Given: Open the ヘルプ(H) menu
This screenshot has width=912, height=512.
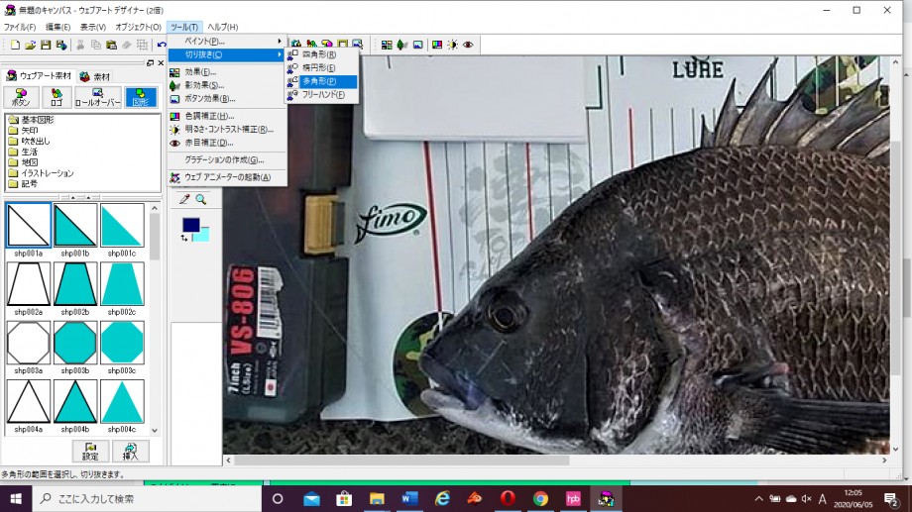Looking at the screenshot, I should (x=222, y=27).
